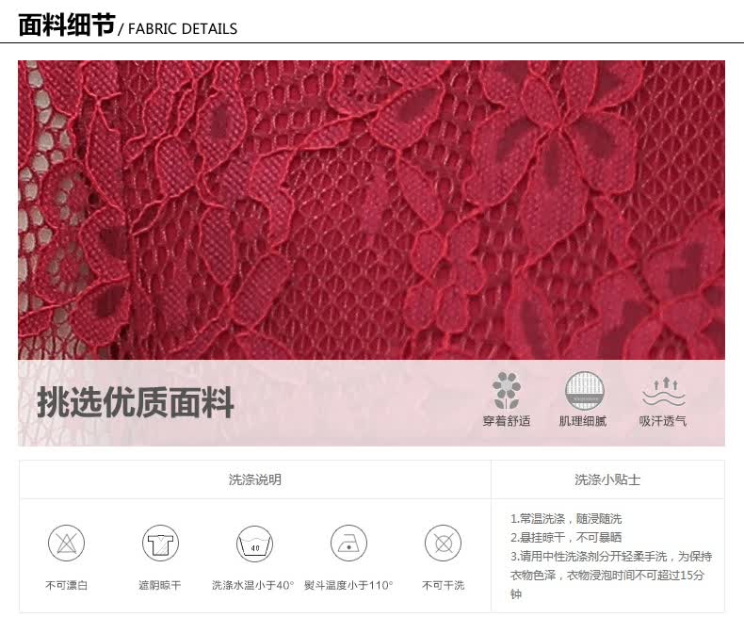Select the 洗涤小贴士 column header

pyautogui.click(x=607, y=479)
